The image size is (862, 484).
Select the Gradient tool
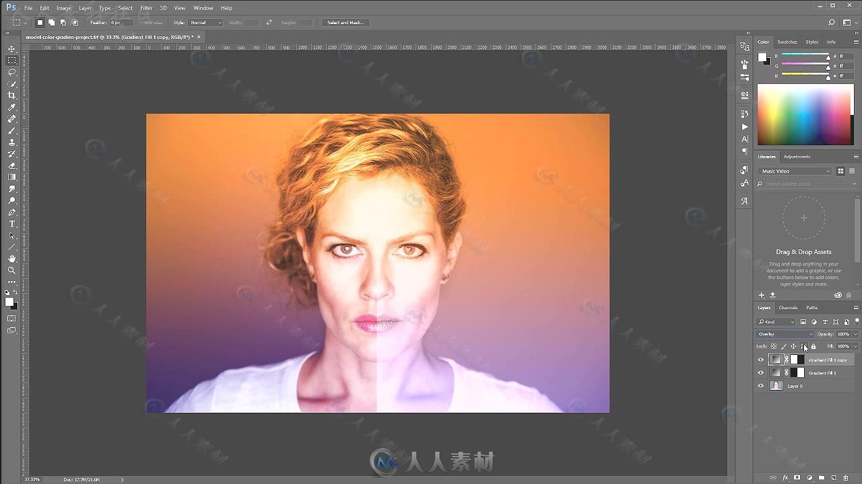[x=12, y=177]
